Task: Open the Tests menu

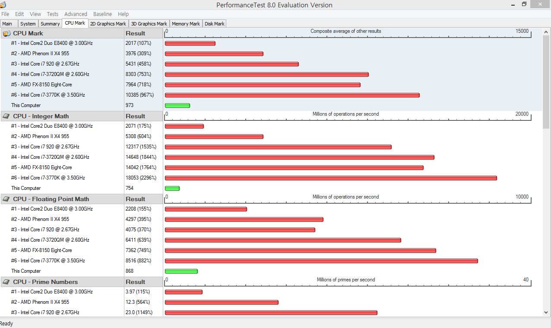Action: (53, 14)
